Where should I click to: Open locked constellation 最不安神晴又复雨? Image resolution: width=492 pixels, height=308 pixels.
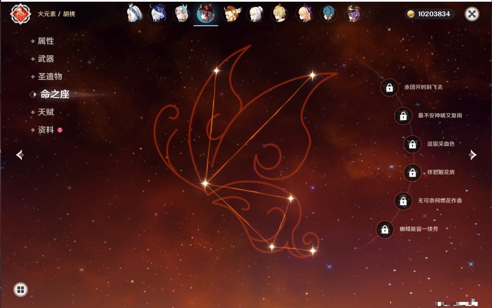coord(403,116)
